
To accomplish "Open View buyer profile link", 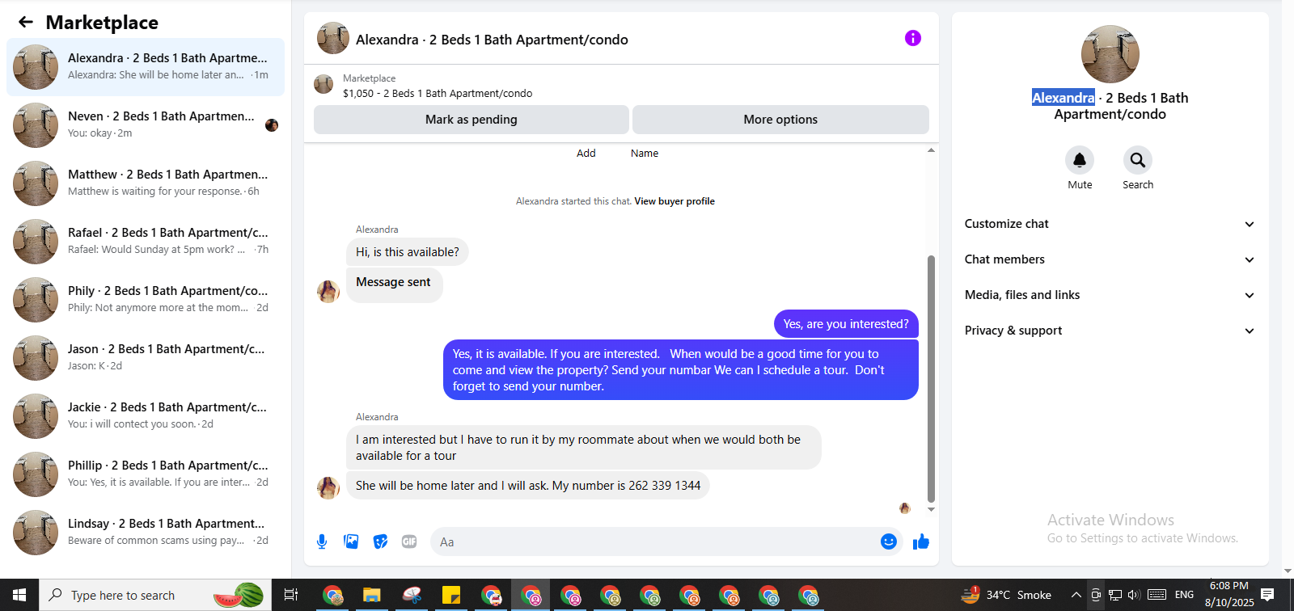I will click(674, 201).
